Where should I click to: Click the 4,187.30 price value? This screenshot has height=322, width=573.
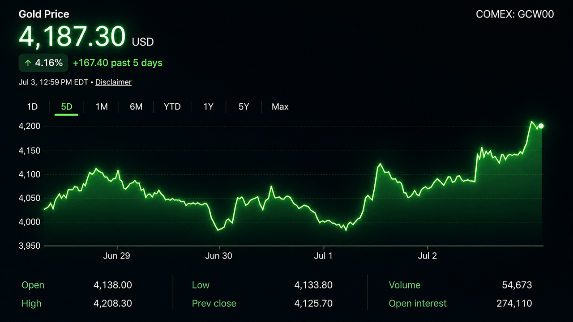point(72,37)
